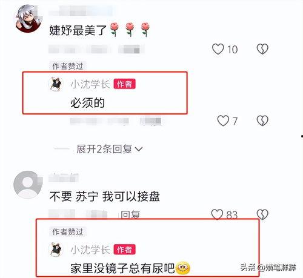
Task: Open the white-haired anime avatar profile
Action: 28,19
